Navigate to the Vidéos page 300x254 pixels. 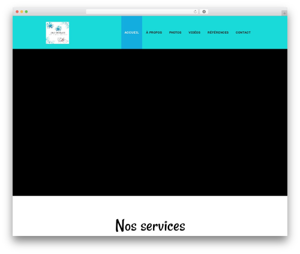point(194,32)
